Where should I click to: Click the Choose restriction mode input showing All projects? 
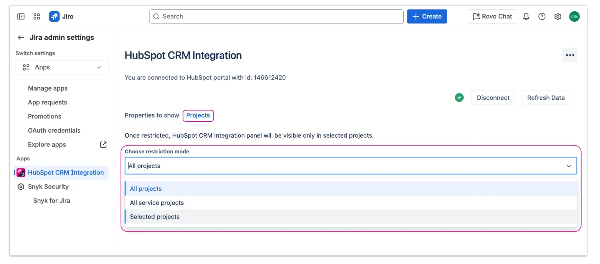coord(351,166)
